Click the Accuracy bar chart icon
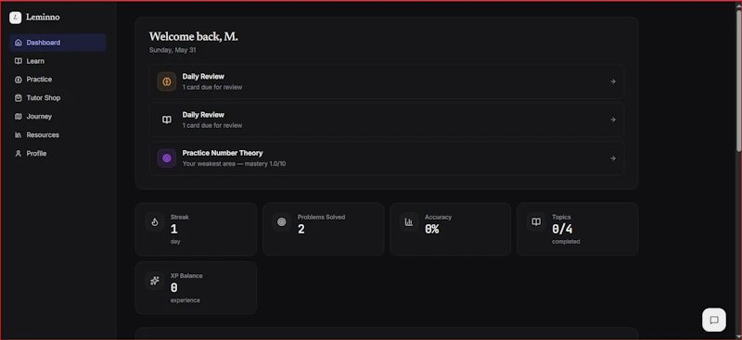742x340 pixels. click(409, 221)
